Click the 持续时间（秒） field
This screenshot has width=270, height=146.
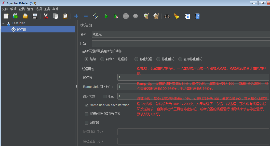point(193,132)
